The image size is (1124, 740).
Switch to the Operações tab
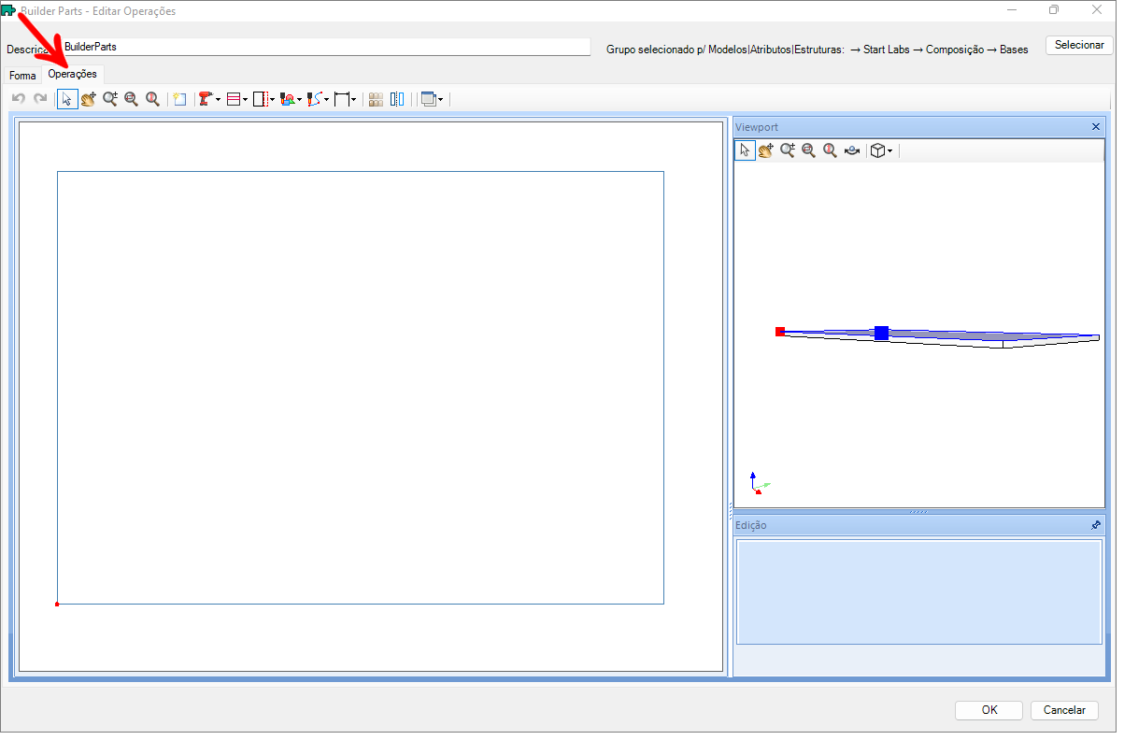(x=73, y=74)
